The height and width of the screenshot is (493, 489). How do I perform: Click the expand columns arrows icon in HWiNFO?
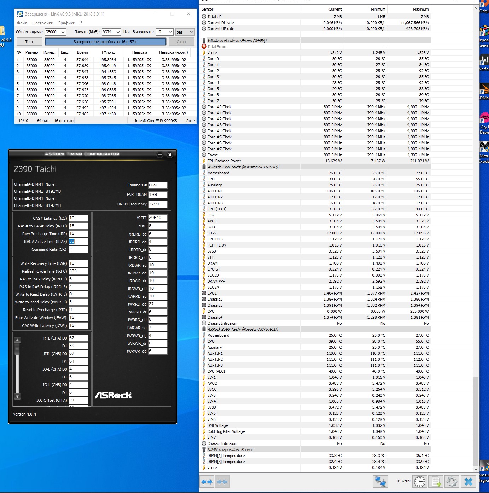click(x=207, y=482)
